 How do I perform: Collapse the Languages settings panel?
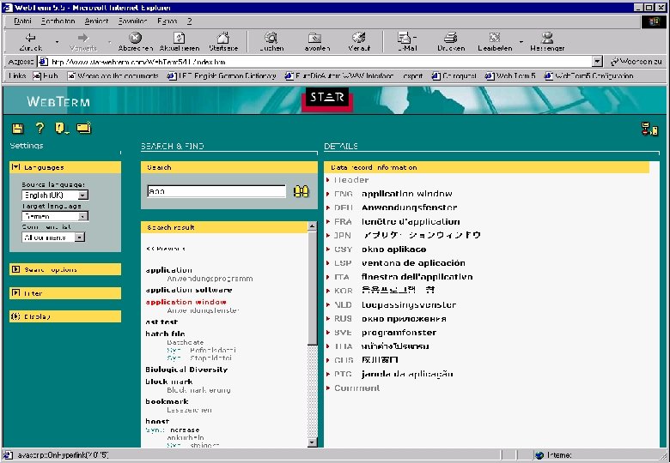click(x=15, y=167)
